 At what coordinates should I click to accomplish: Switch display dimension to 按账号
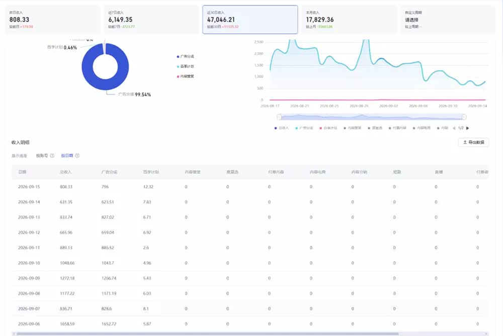point(42,156)
